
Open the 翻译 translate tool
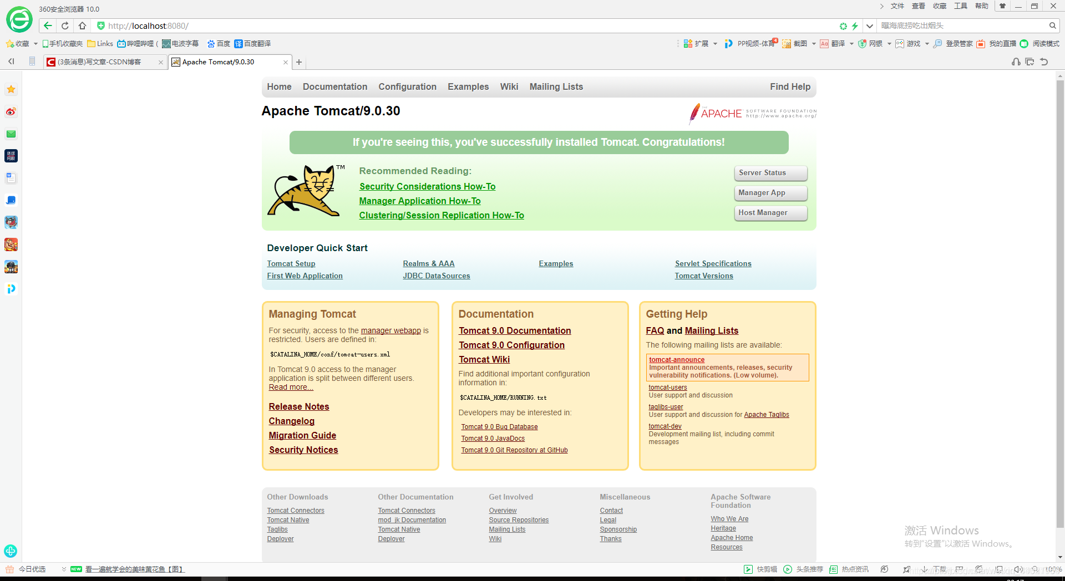[x=833, y=43]
